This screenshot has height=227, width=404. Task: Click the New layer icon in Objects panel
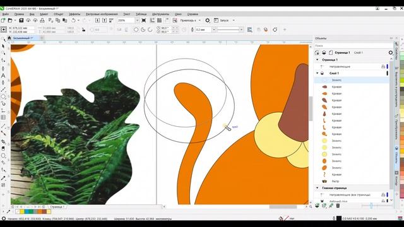(x=317, y=206)
